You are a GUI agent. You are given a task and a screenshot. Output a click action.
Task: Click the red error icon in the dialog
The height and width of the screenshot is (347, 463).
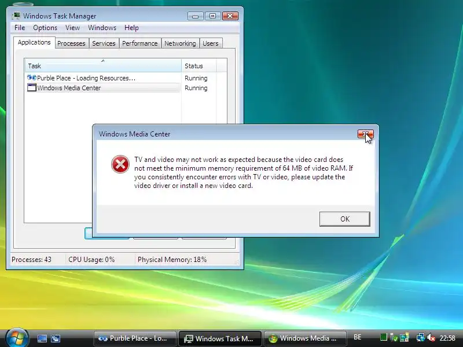pyautogui.click(x=120, y=164)
